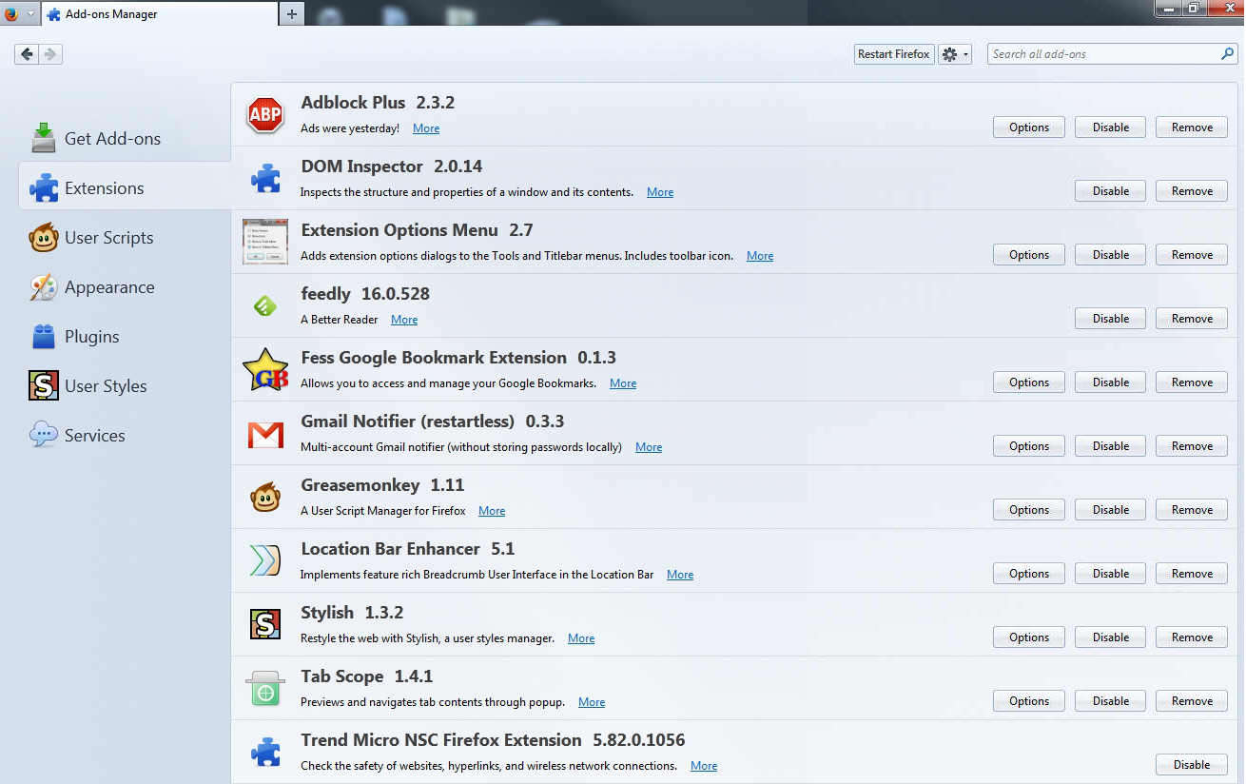Click the Stylish S icon in list
Screen dimensions: 1246x784
click(265, 624)
